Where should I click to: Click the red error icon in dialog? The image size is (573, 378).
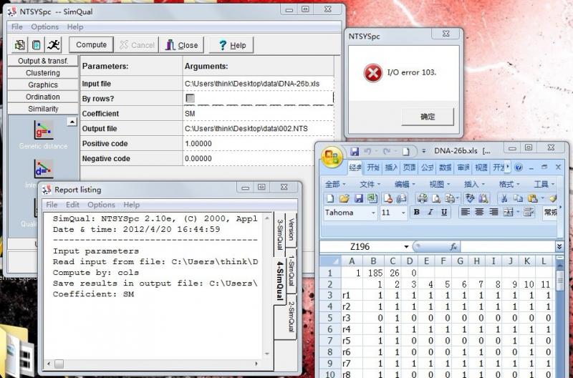372,73
